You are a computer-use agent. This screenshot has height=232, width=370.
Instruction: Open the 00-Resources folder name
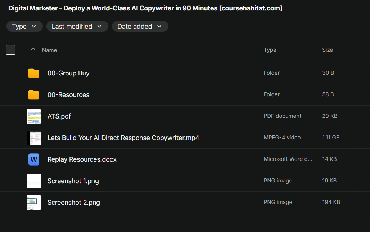point(68,95)
